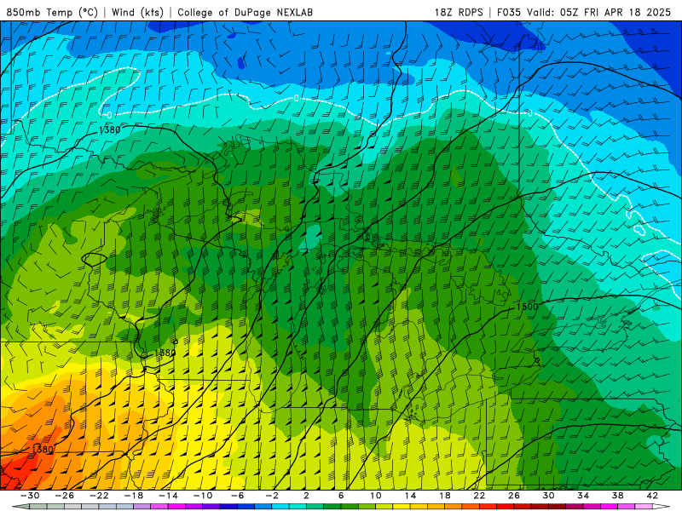682x511 pixels.
Task: Click the positive '2' colorbar tick label
Action: (306, 496)
